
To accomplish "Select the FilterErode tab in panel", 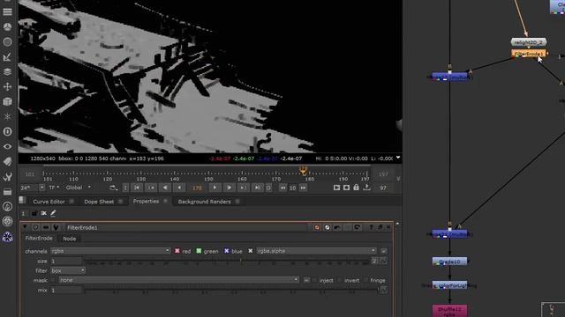I will (39, 239).
